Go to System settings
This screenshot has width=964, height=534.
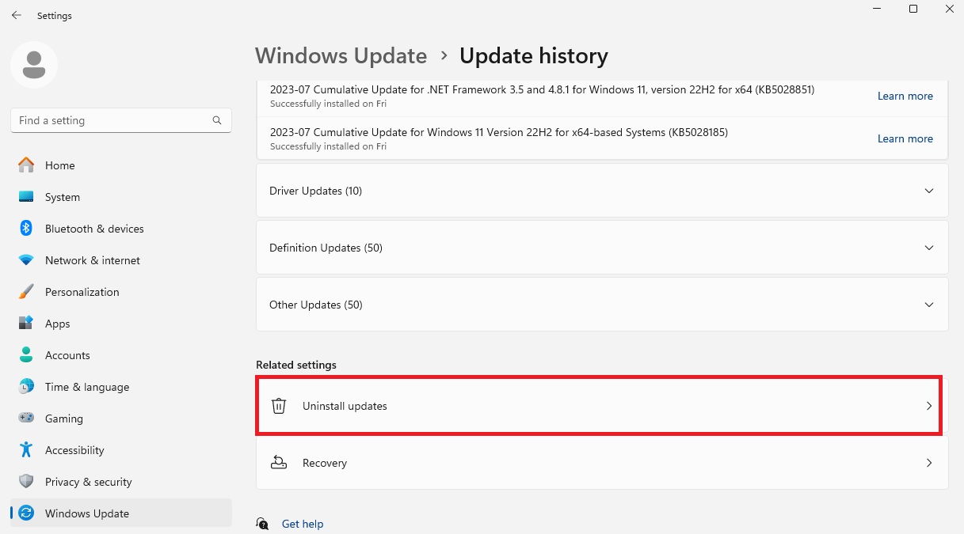[63, 197]
